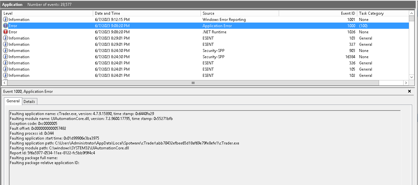Click the information icon in event 105 row
The width and height of the screenshot is (418, 185).
point(6,69)
